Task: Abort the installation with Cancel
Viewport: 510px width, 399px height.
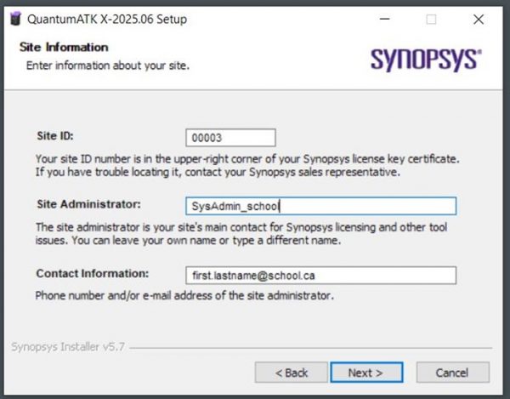Action: point(453,373)
